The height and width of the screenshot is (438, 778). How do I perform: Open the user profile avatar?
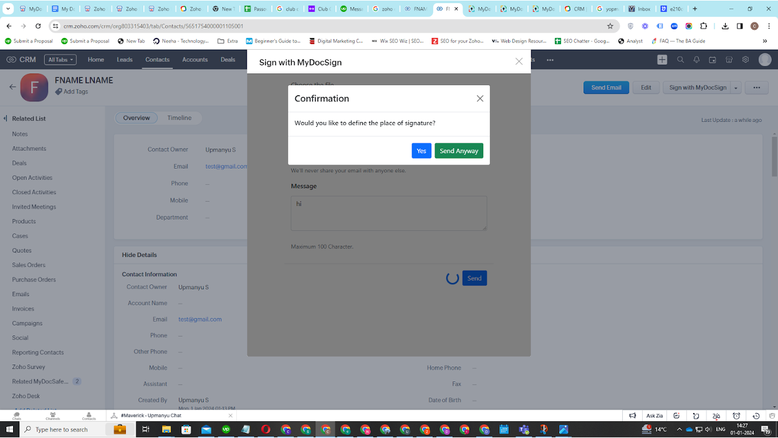[765, 60]
